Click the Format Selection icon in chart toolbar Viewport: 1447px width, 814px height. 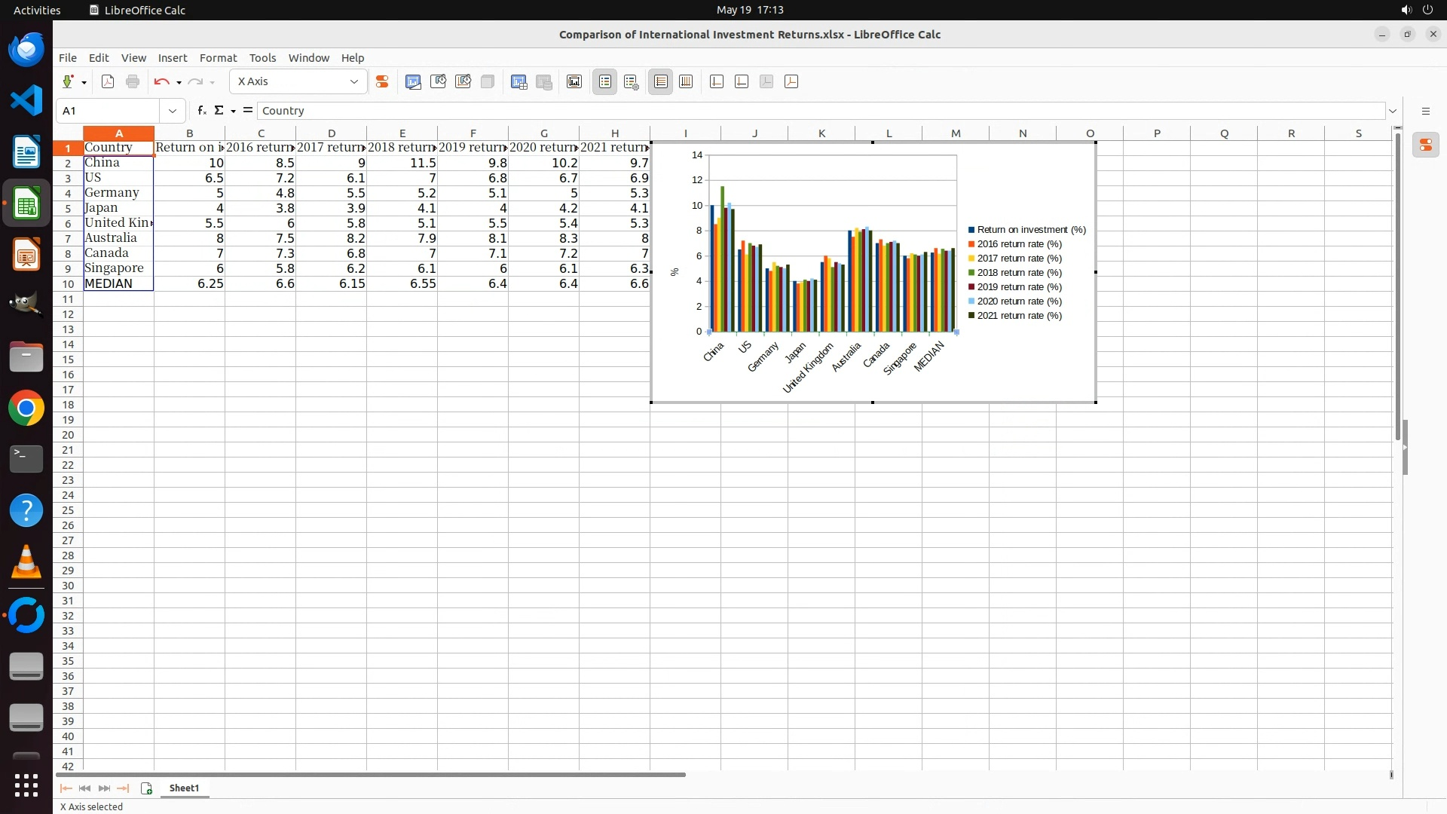pos(382,81)
